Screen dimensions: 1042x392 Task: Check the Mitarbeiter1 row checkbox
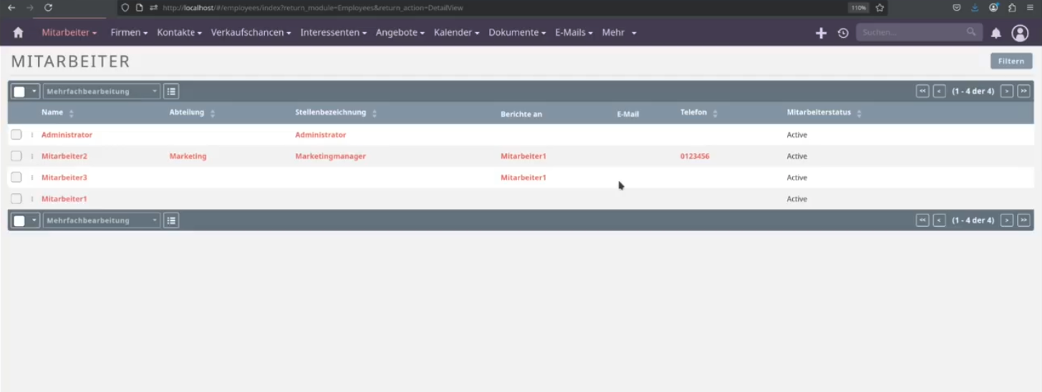tap(16, 199)
